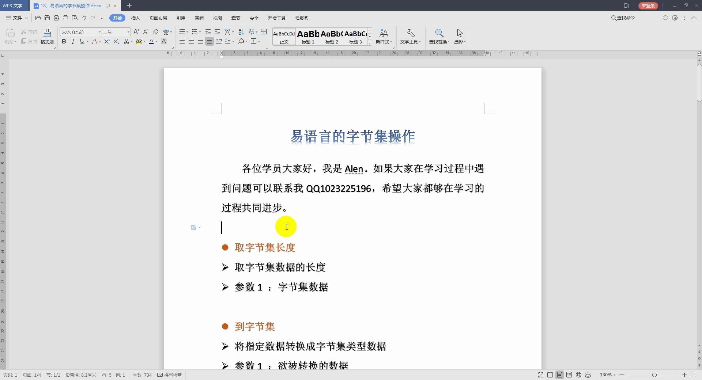Apply strikethrough to text
Screen dimensions: 702x380
coord(95,42)
